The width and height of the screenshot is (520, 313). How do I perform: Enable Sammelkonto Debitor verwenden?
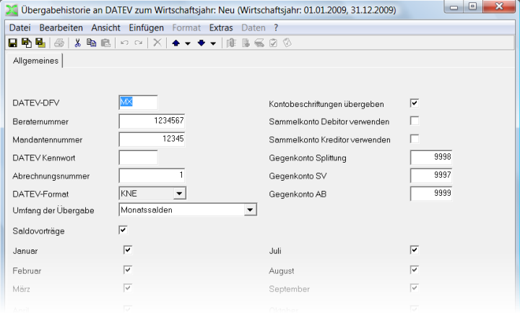point(415,121)
